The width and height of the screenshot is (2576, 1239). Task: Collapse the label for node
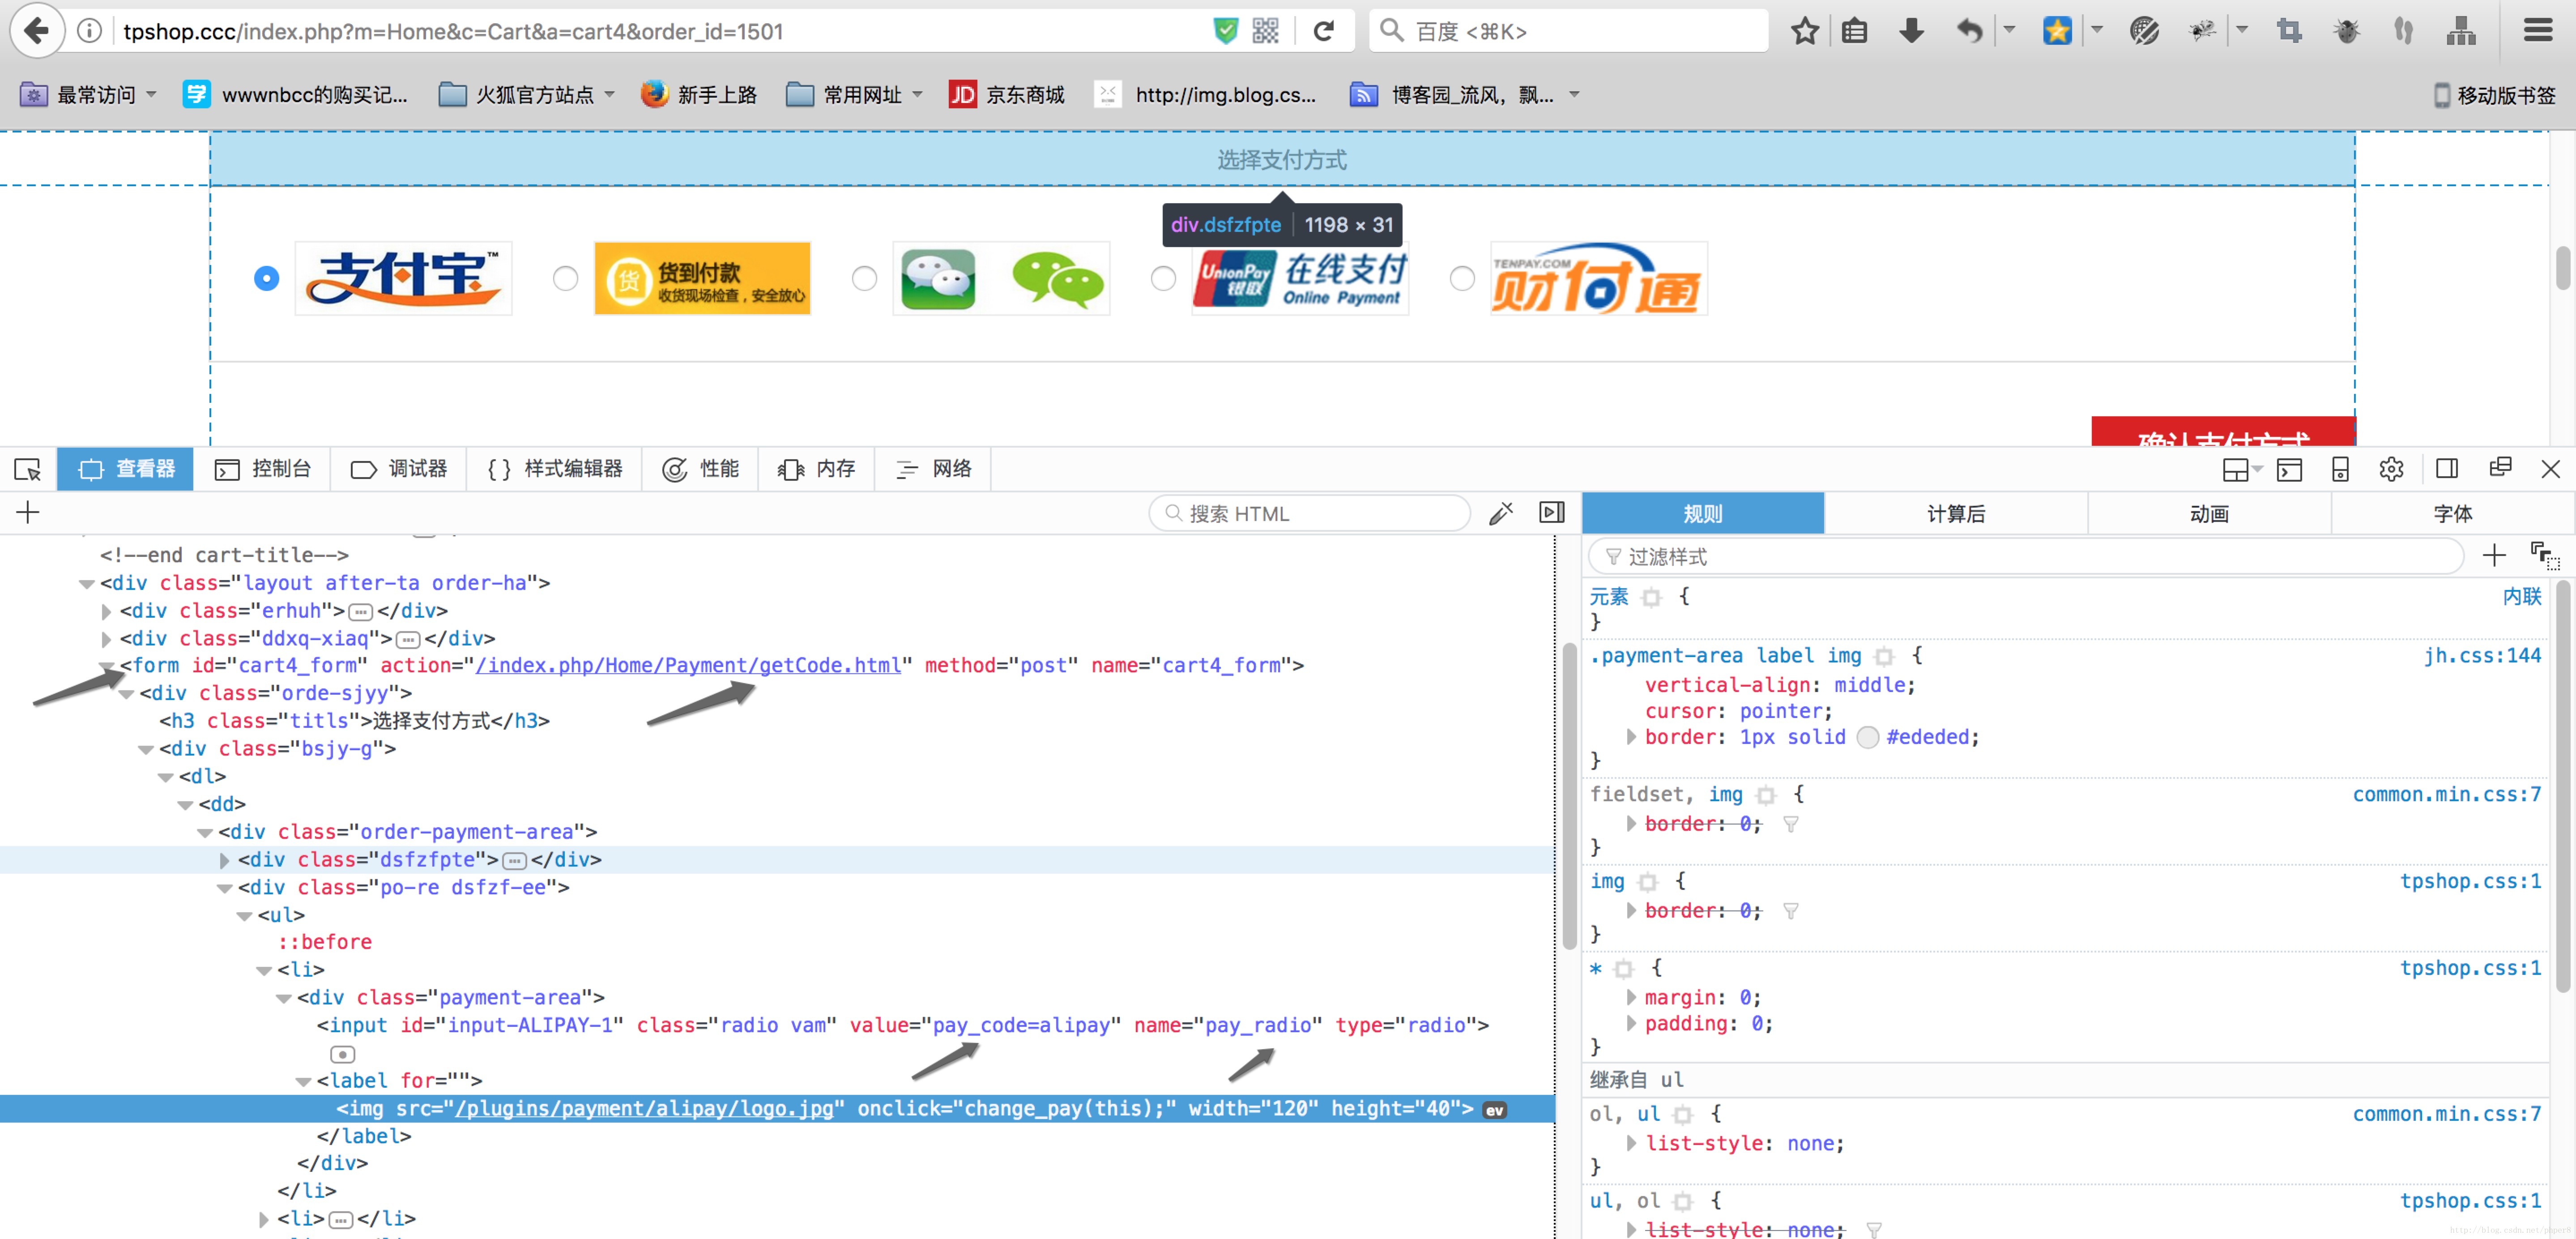[x=303, y=1081]
